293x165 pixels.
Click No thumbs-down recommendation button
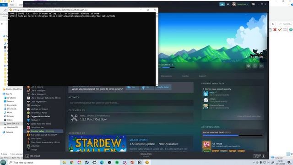(x=147, y=88)
